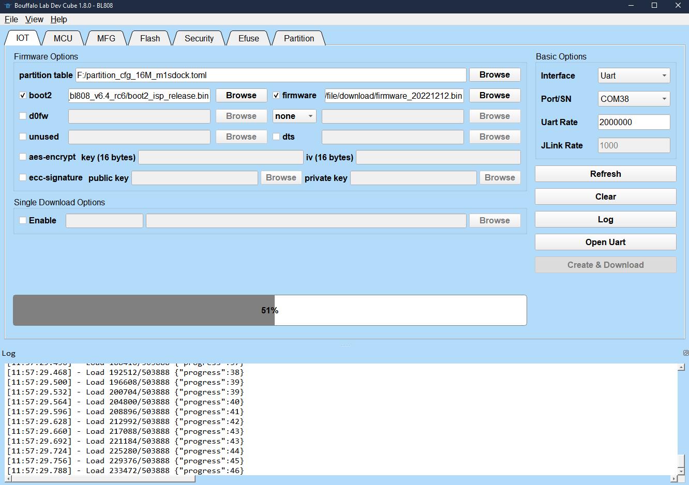Toggle the boot2 checkbox

coord(23,96)
